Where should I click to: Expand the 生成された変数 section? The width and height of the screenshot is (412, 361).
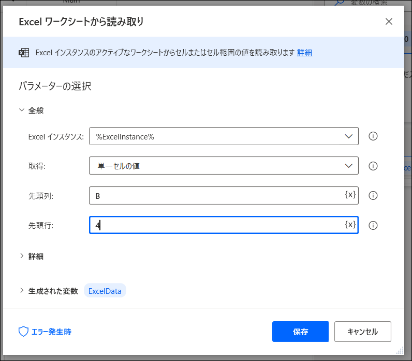(x=22, y=291)
